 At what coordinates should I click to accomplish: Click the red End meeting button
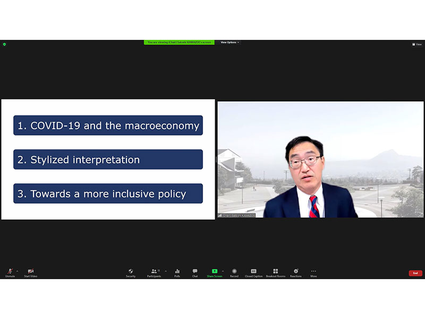coord(415,273)
